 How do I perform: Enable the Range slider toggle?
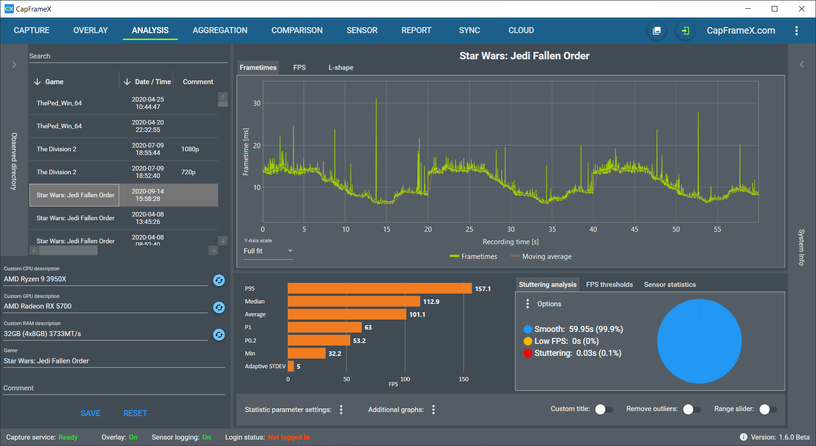click(768, 409)
